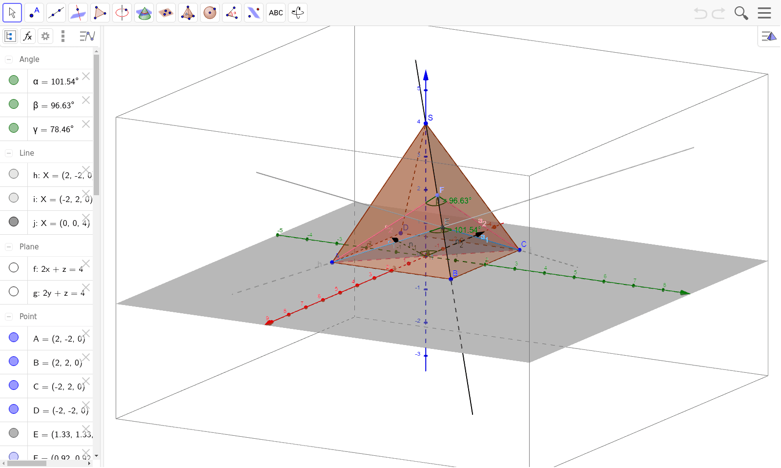
Task: Collapse the Plane group
Action: (x=9, y=247)
